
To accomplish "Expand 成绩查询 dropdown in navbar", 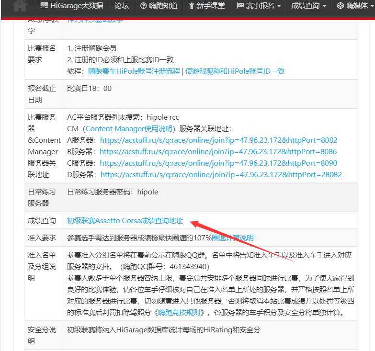I will 308,5.
